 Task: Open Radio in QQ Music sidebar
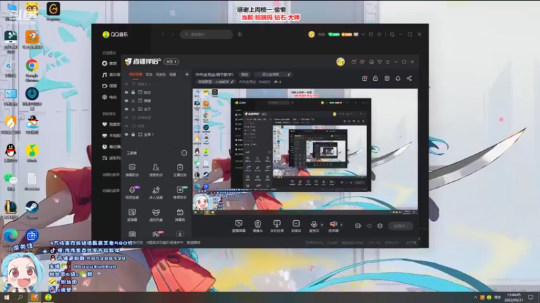[x=109, y=97]
